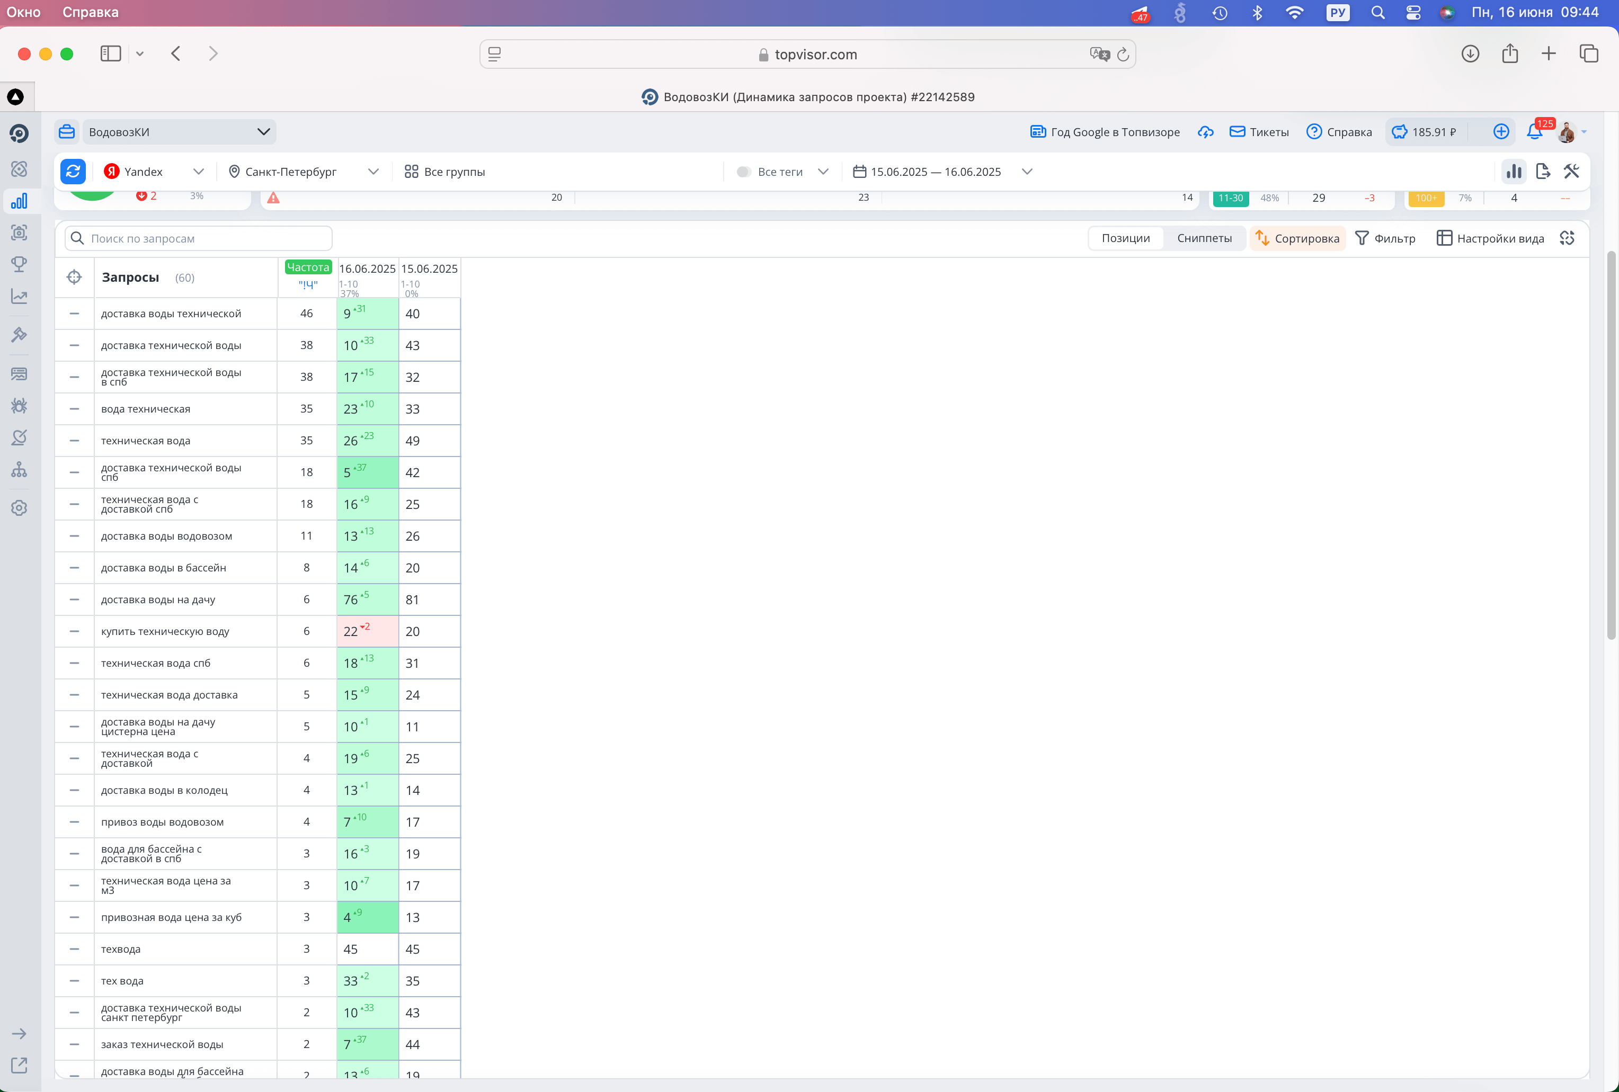Image resolution: width=1619 pixels, height=1092 pixels.
Task: Open the tools wrench icon
Action: (x=1571, y=172)
